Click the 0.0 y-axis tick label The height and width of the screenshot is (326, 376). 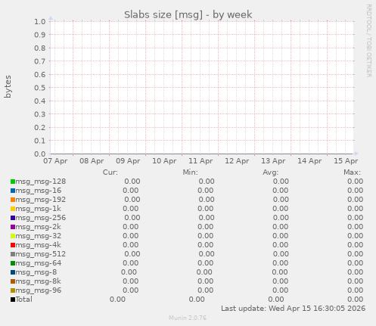[x=40, y=154]
